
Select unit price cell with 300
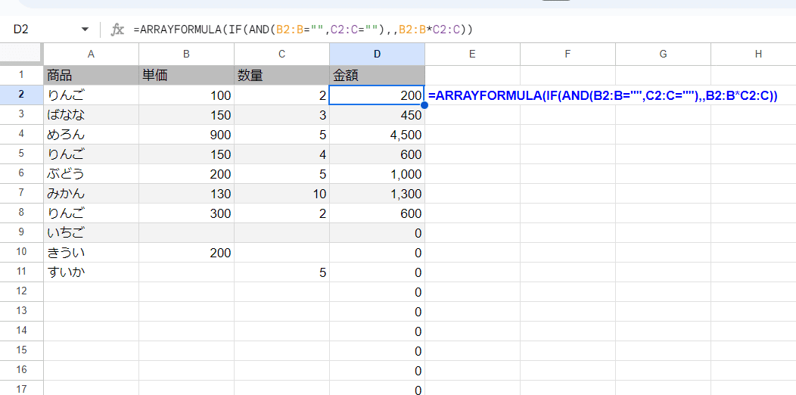point(186,213)
